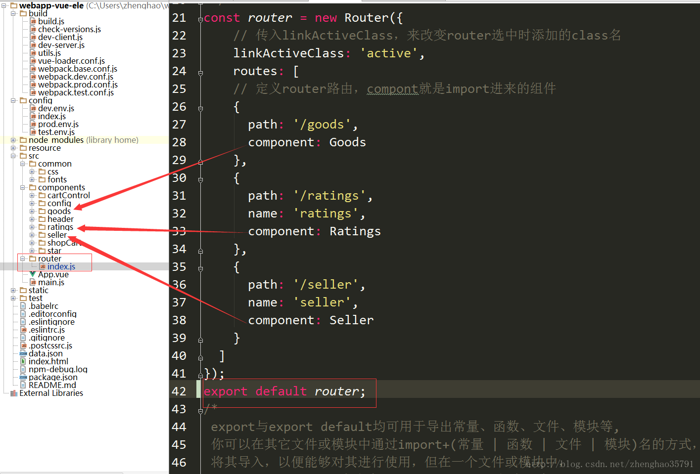Expand the goods folder
Screen dimensions: 700x474
[x=32, y=211]
